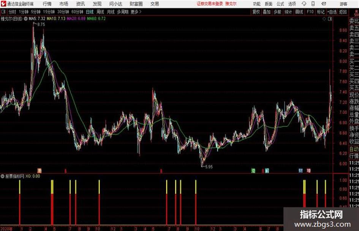Click the 2020年 date axis label
Screen dimensions: 359x231
pyautogui.click(x=6, y=229)
